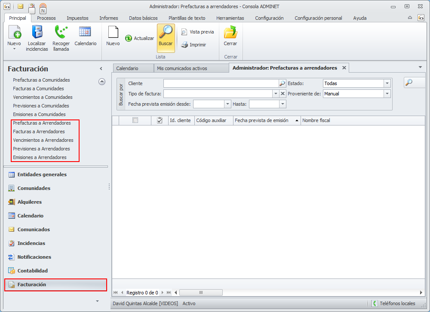The height and width of the screenshot is (312, 430).
Task: Switch to the Procesos ribbon tab
Action: pos(46,18)
